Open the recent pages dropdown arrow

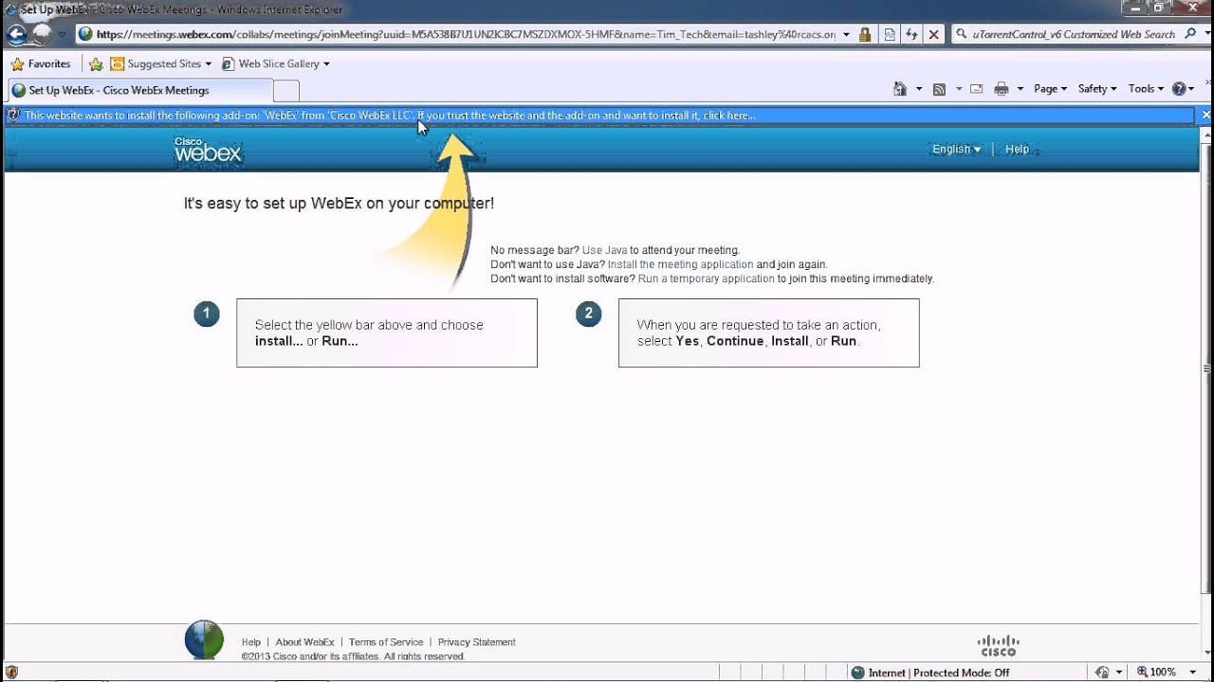pyautogui.click(x=62, y=35)
